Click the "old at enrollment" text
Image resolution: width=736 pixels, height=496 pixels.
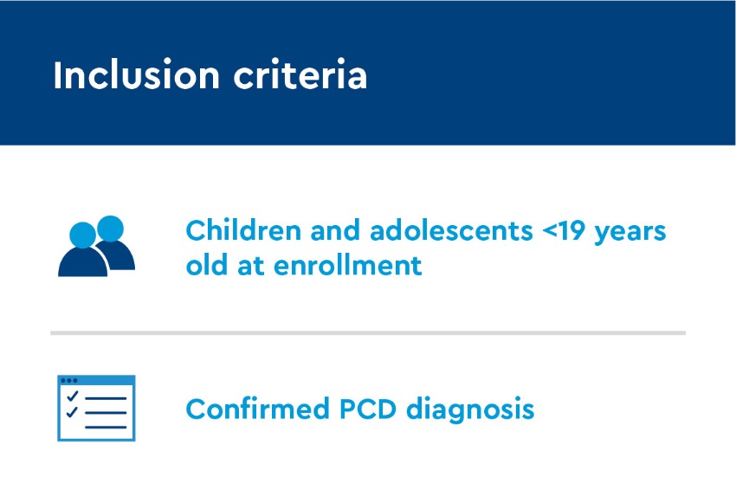pos(303,264)
